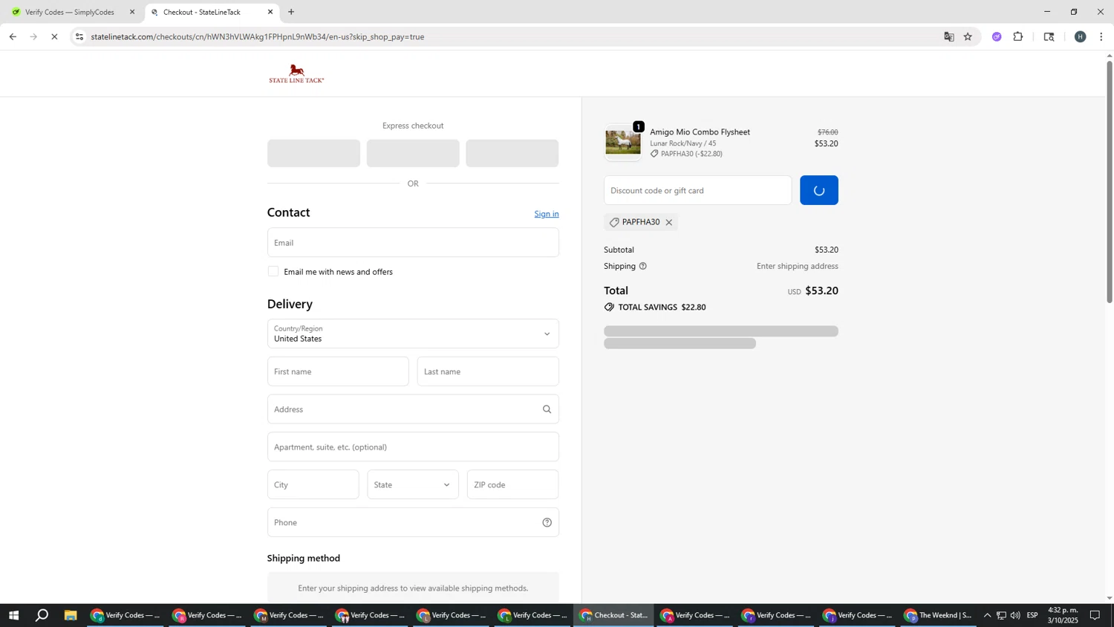Expand the Country/Region dropdown
The image size is (1114, 627).
pos(413,334)
